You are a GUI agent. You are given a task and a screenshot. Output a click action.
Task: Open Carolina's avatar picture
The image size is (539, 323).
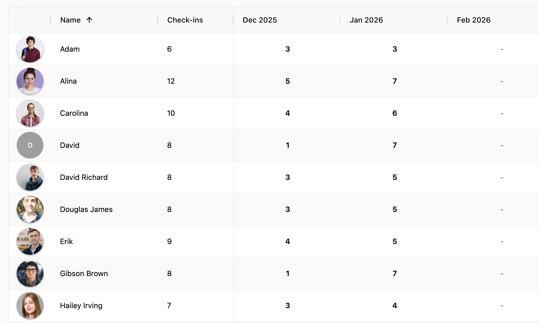pos(30,113)
